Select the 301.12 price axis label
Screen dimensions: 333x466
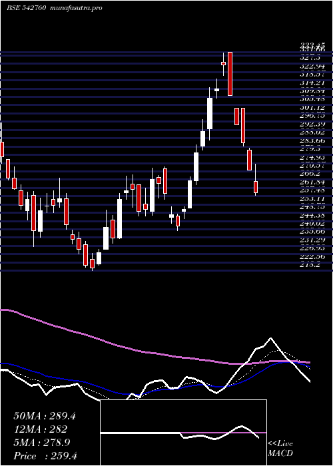point(312,107)
